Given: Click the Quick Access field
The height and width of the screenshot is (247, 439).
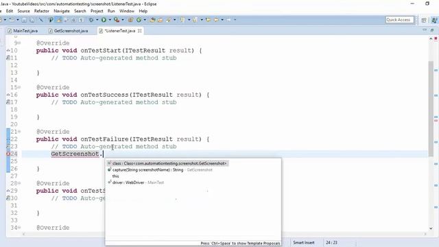Looking at the screenshot, I should (399, 20).
